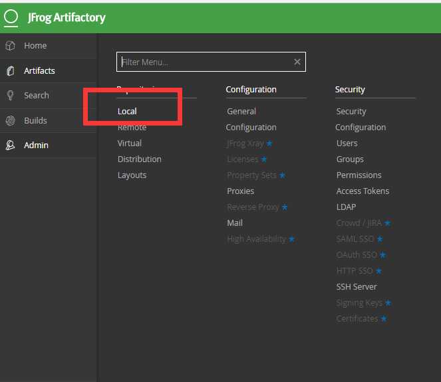Open Proxies configuration
The width and height of the screenshot is (441, 382).
click(241, 191)
